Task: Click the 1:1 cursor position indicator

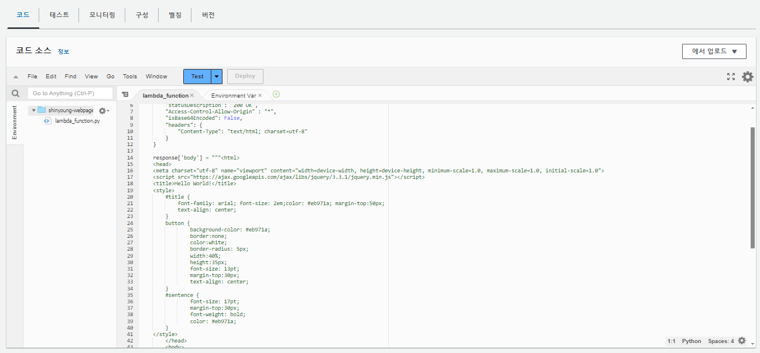Action: (671, 341)
